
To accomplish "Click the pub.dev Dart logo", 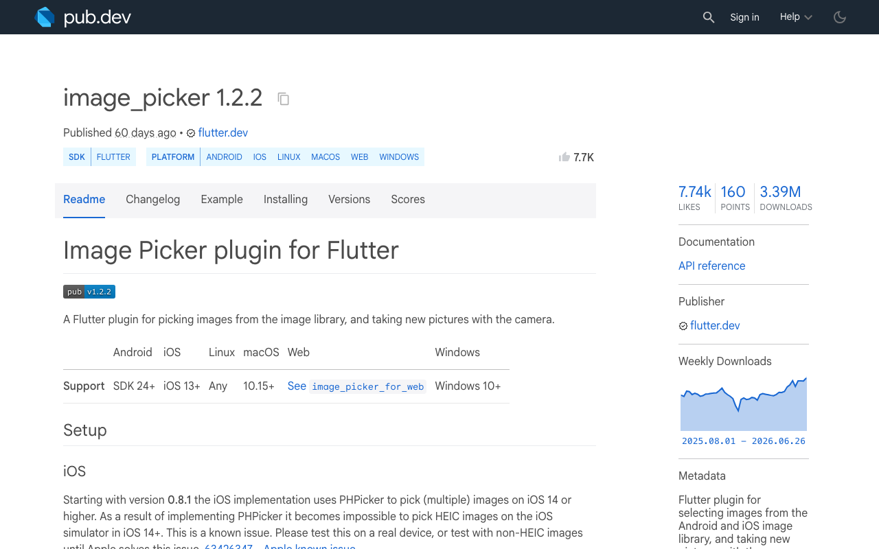I will pos(45,17).
